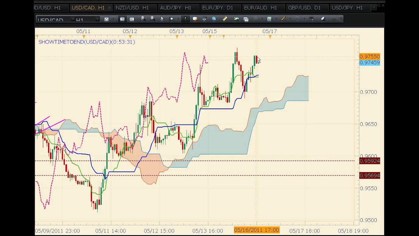Image resolution: width=419 pixels, height=236 pixels.
Task: Select the pitchfork lines drawing tool
Action: [256, 19]
